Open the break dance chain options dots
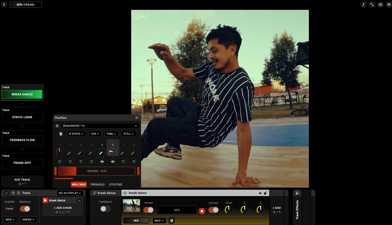Viewport: 392px width, 225px height. coord(79,200)
